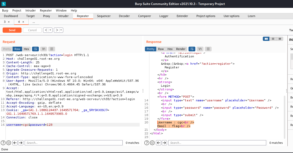
Task: Click the 'Email : flag' response line
Action: point(174,126)
